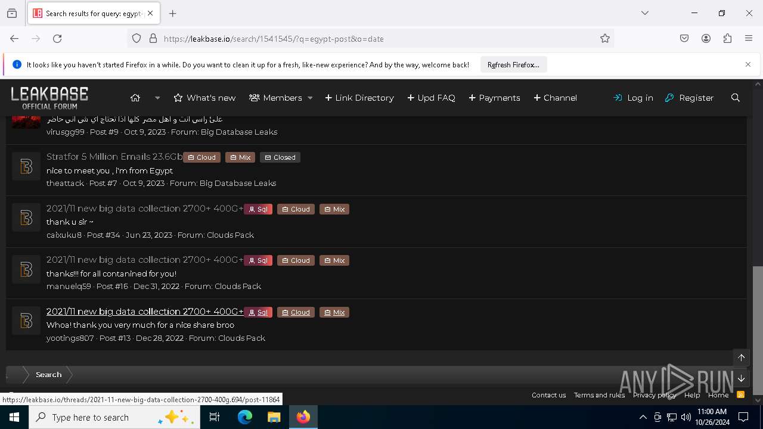
Task: Click the Register link
Action: click(x=689, y=98)
